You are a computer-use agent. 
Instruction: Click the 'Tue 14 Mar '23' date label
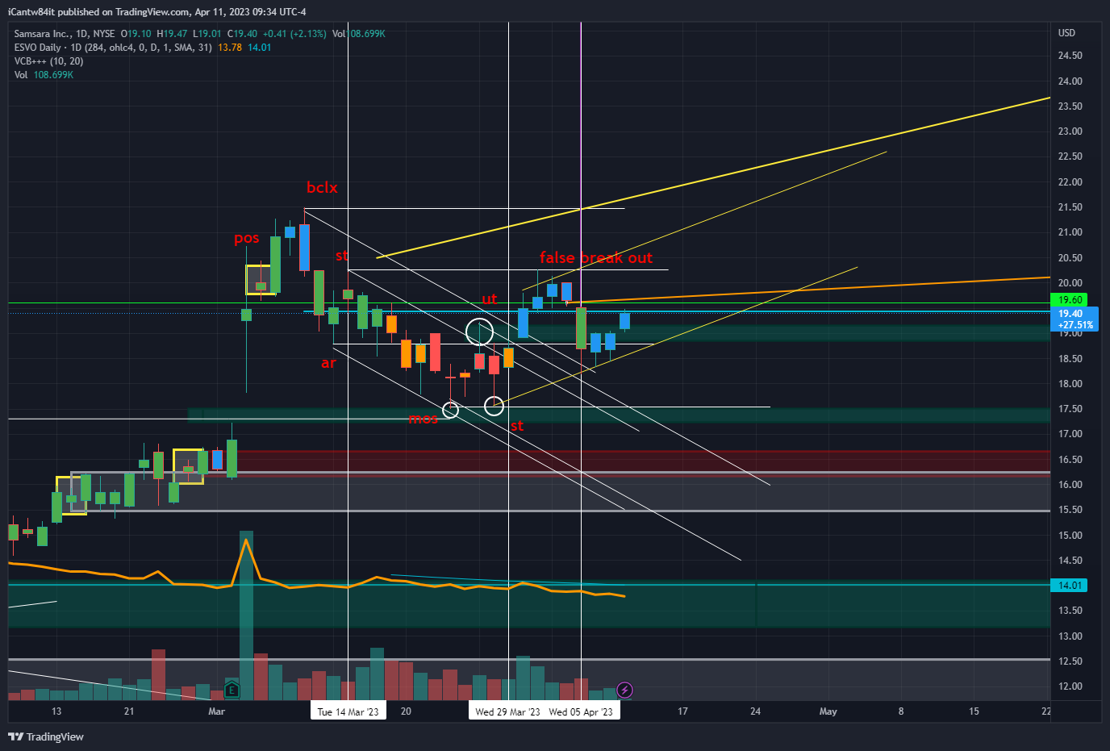coord(348,711)
